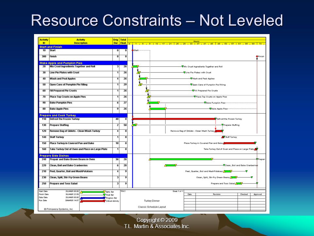The height and width of the screenshot is (236, 314).
Task: Click the red Remove Bag of Giblets bar
Action: point(218,131)
